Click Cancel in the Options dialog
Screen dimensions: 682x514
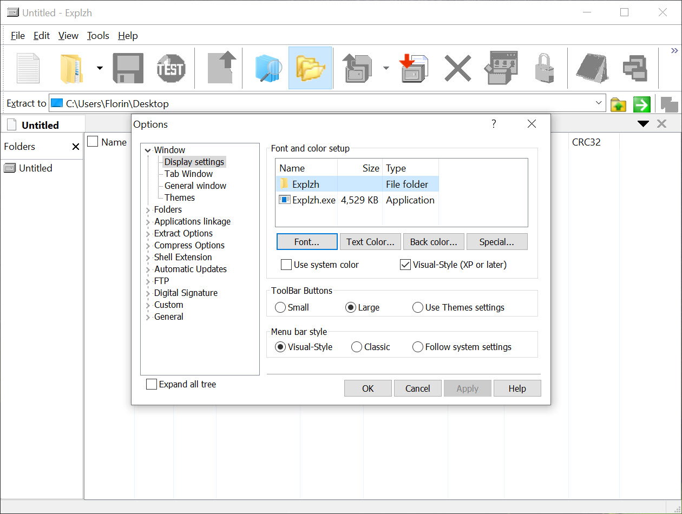point(418,388)
